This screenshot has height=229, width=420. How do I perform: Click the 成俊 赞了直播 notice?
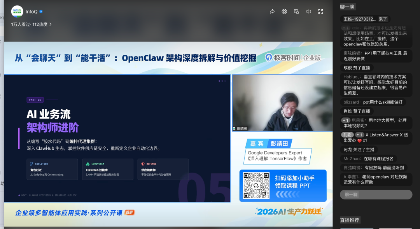click(357, 68)
